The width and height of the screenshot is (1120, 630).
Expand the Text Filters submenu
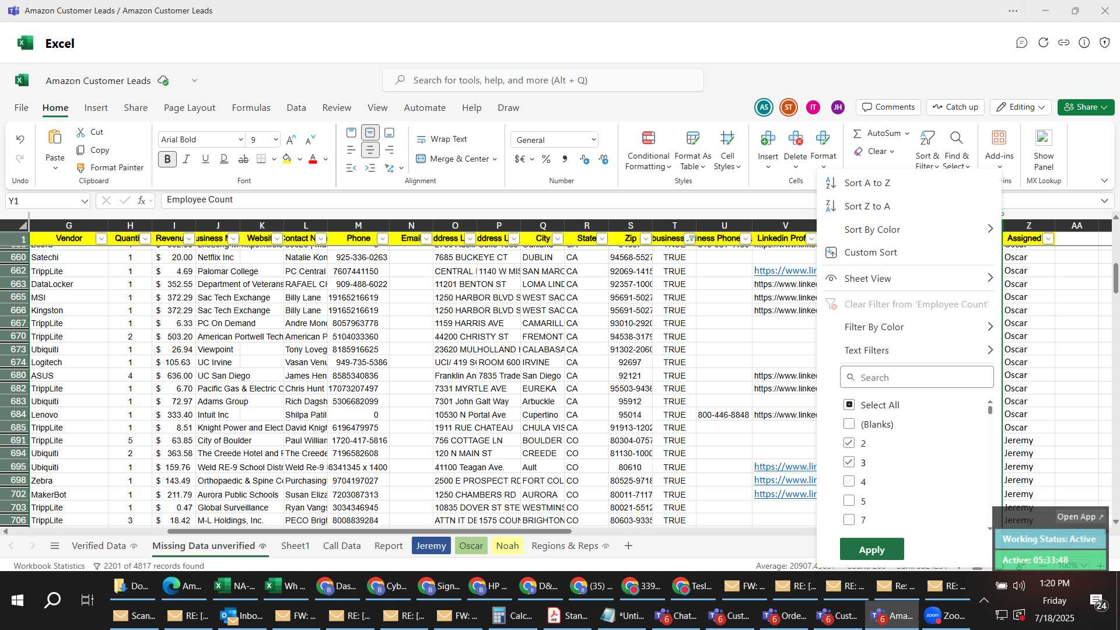pyautogui.click(x=990, y=350)
